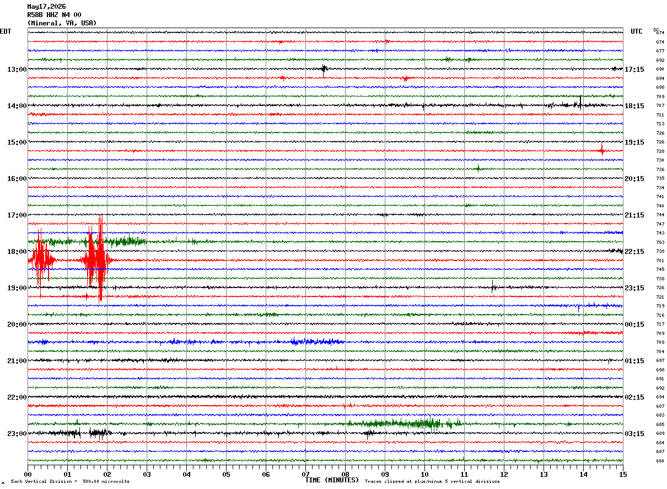Click the vertical division microvolts scale note
Viewport: 667px width, 489px height.
[71, 481]
